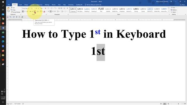The image size is (187, 105).
Task: Open the Multilevel List dropdown
Action: click(x=56, y=8)
